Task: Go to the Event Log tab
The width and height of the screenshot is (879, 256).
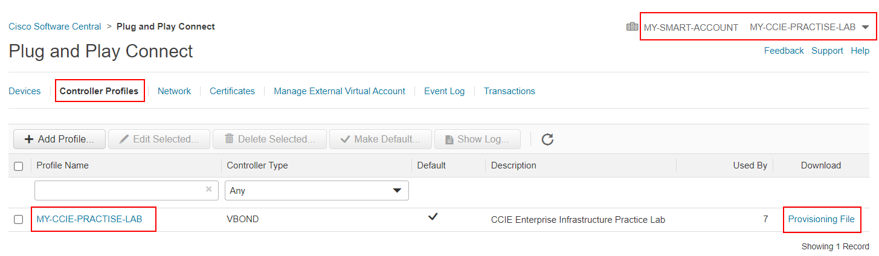Action: pos(444,91)
